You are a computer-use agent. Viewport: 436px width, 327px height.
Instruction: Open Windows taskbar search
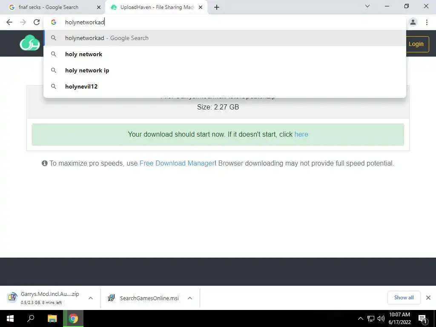pyautogui.click(x=31, y=318)
